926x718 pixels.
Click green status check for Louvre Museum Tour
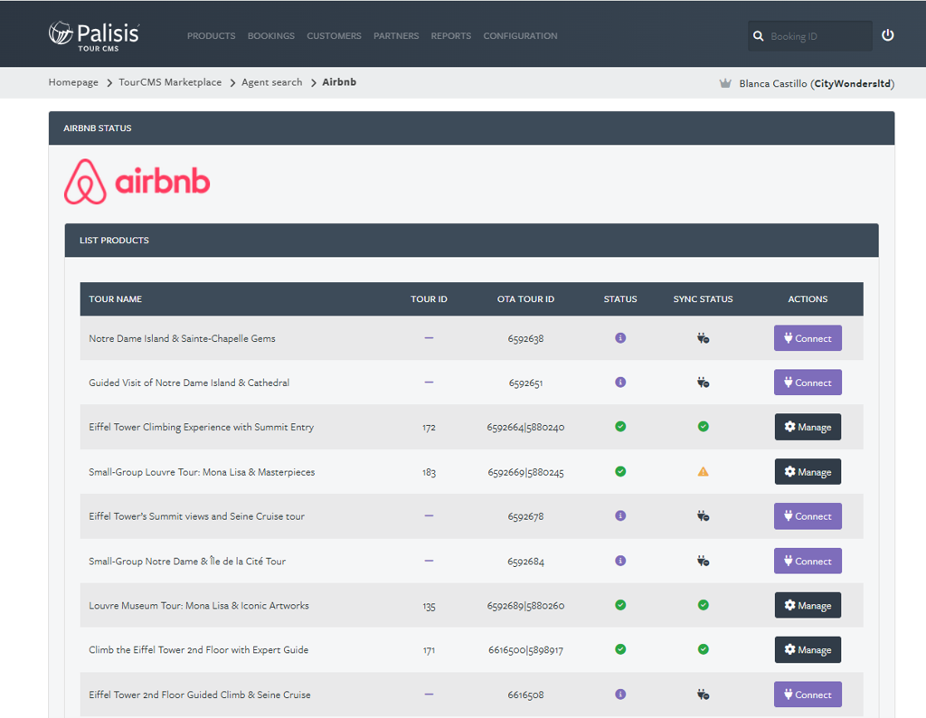[x=620, y=605]
